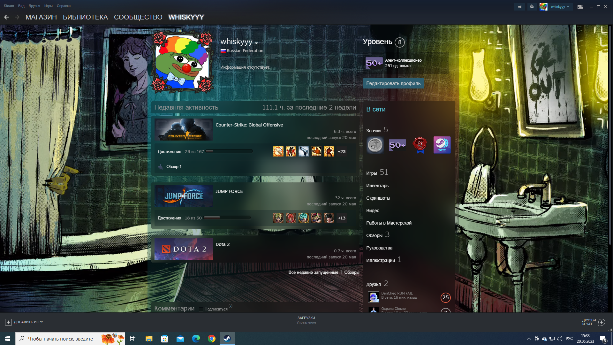Open Microsoft Edge from the taskbar
Viewport: 613px width, 345px height.
196,339
